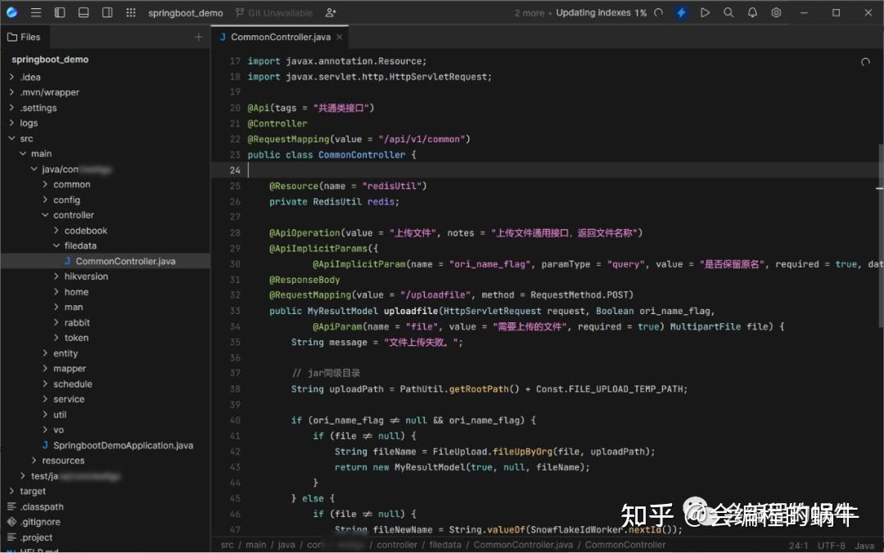The width and height of the screenshot is (884, 553).
Task: Toggle the bottom panel visibility icon
Action: tap(83, 12)
